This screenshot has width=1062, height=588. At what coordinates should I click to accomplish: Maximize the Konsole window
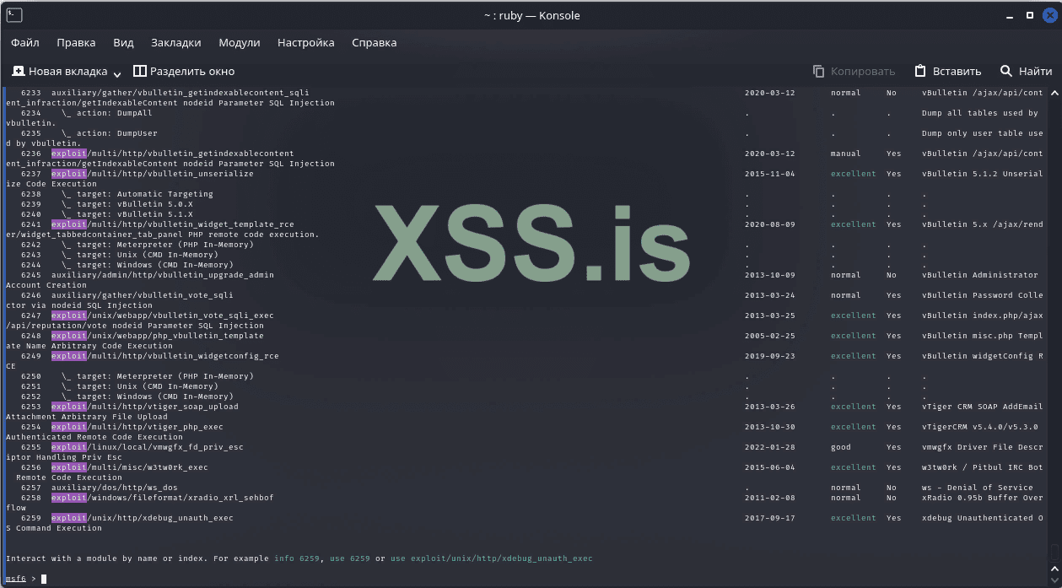pos(1030,15)
